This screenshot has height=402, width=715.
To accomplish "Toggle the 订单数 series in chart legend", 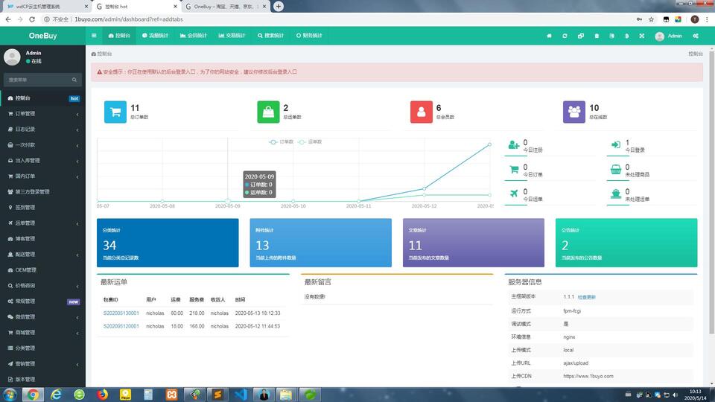I will (282, 141).
